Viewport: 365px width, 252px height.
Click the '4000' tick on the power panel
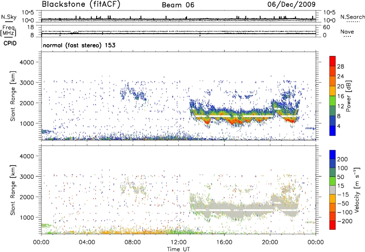[26, 62]
